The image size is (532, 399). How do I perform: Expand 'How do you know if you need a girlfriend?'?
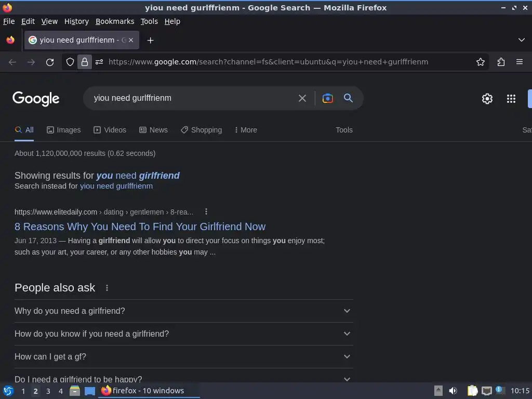coord(183,334)
